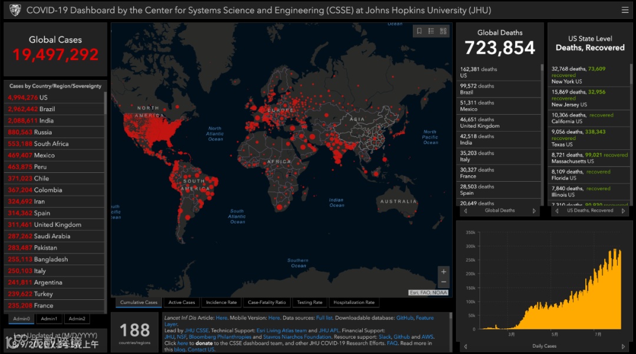The image size is (636, 354).
Task: Open the hamburger menu at top right
Action: point(625,10)
